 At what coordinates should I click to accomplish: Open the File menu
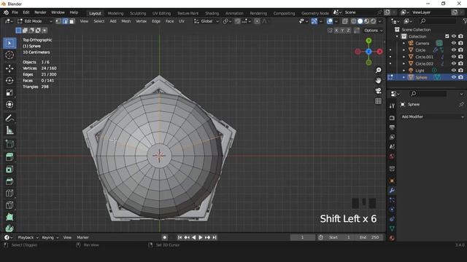point(15,12)
